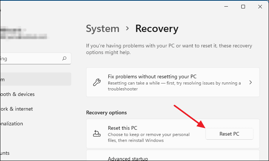
Task: Click the search magnifier icon
Action: pos(64,58)
